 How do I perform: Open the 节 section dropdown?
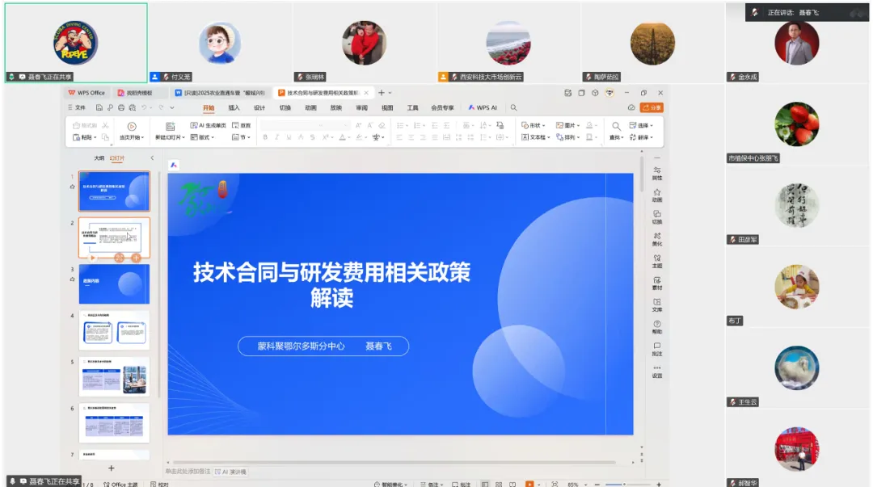241,137
